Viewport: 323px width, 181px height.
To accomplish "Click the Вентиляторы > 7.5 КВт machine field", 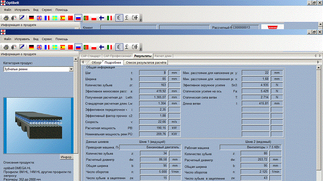I will (251, 148).
